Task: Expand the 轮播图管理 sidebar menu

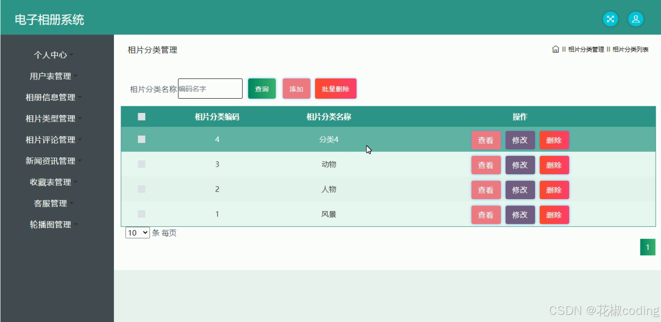Action: click(53, 225)
